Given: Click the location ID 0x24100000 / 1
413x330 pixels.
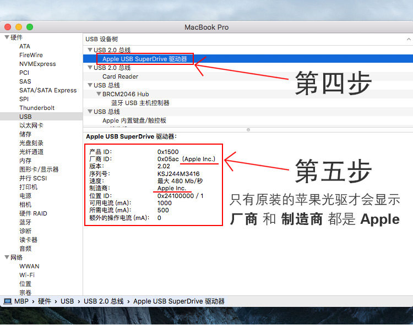Looking at the screenshot, I should [181, 196].
